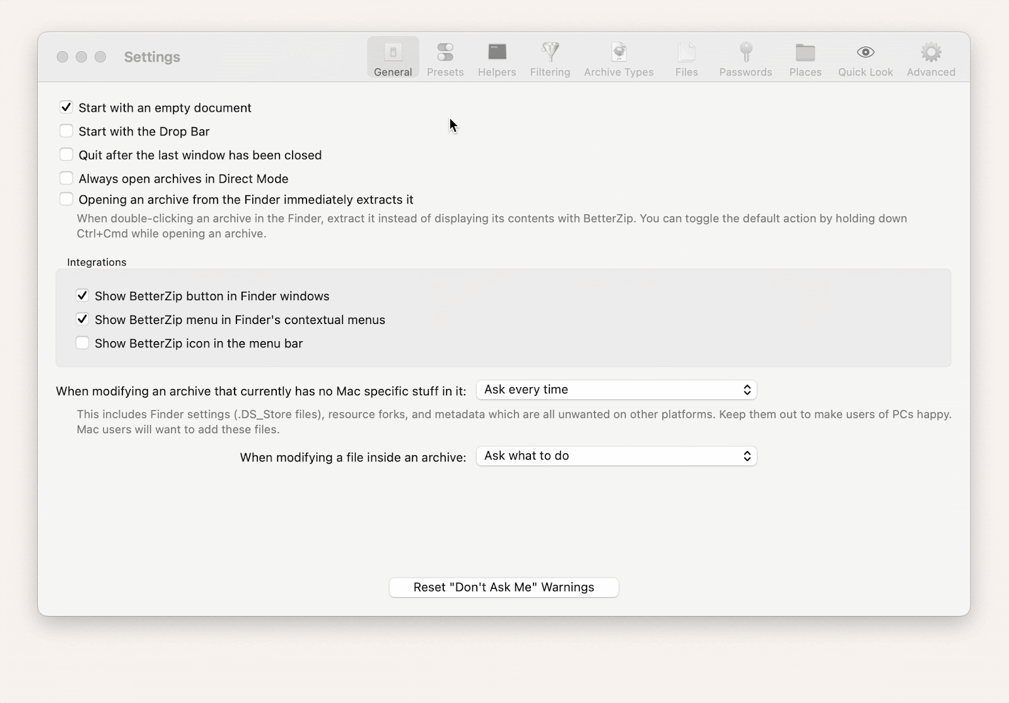Click the Settings window title text

[x=151, y=57]
